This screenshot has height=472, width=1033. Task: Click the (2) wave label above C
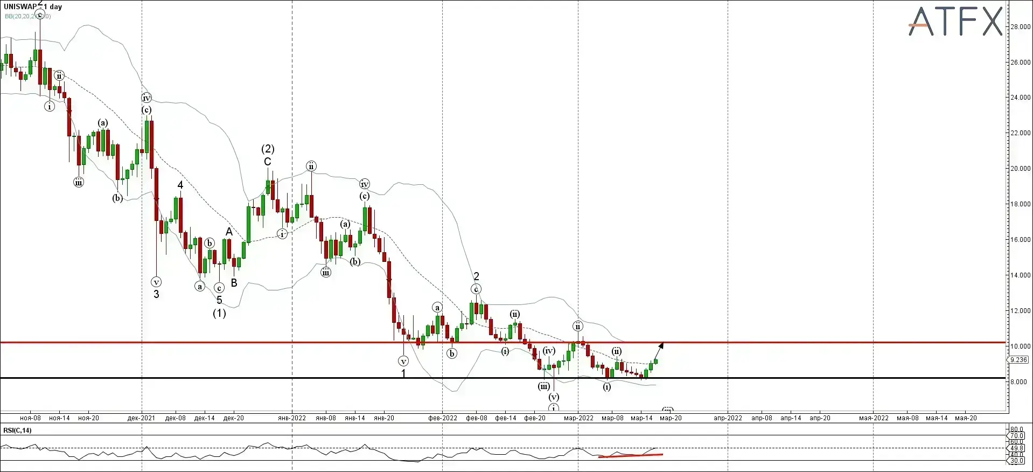(x=268, y=149)
